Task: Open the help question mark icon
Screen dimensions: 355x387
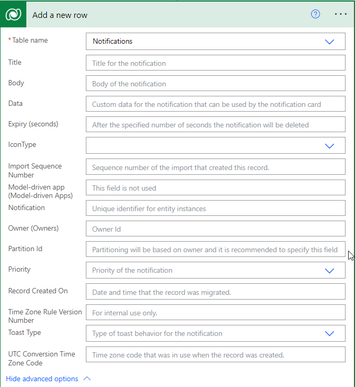Action: click(315, 14)
